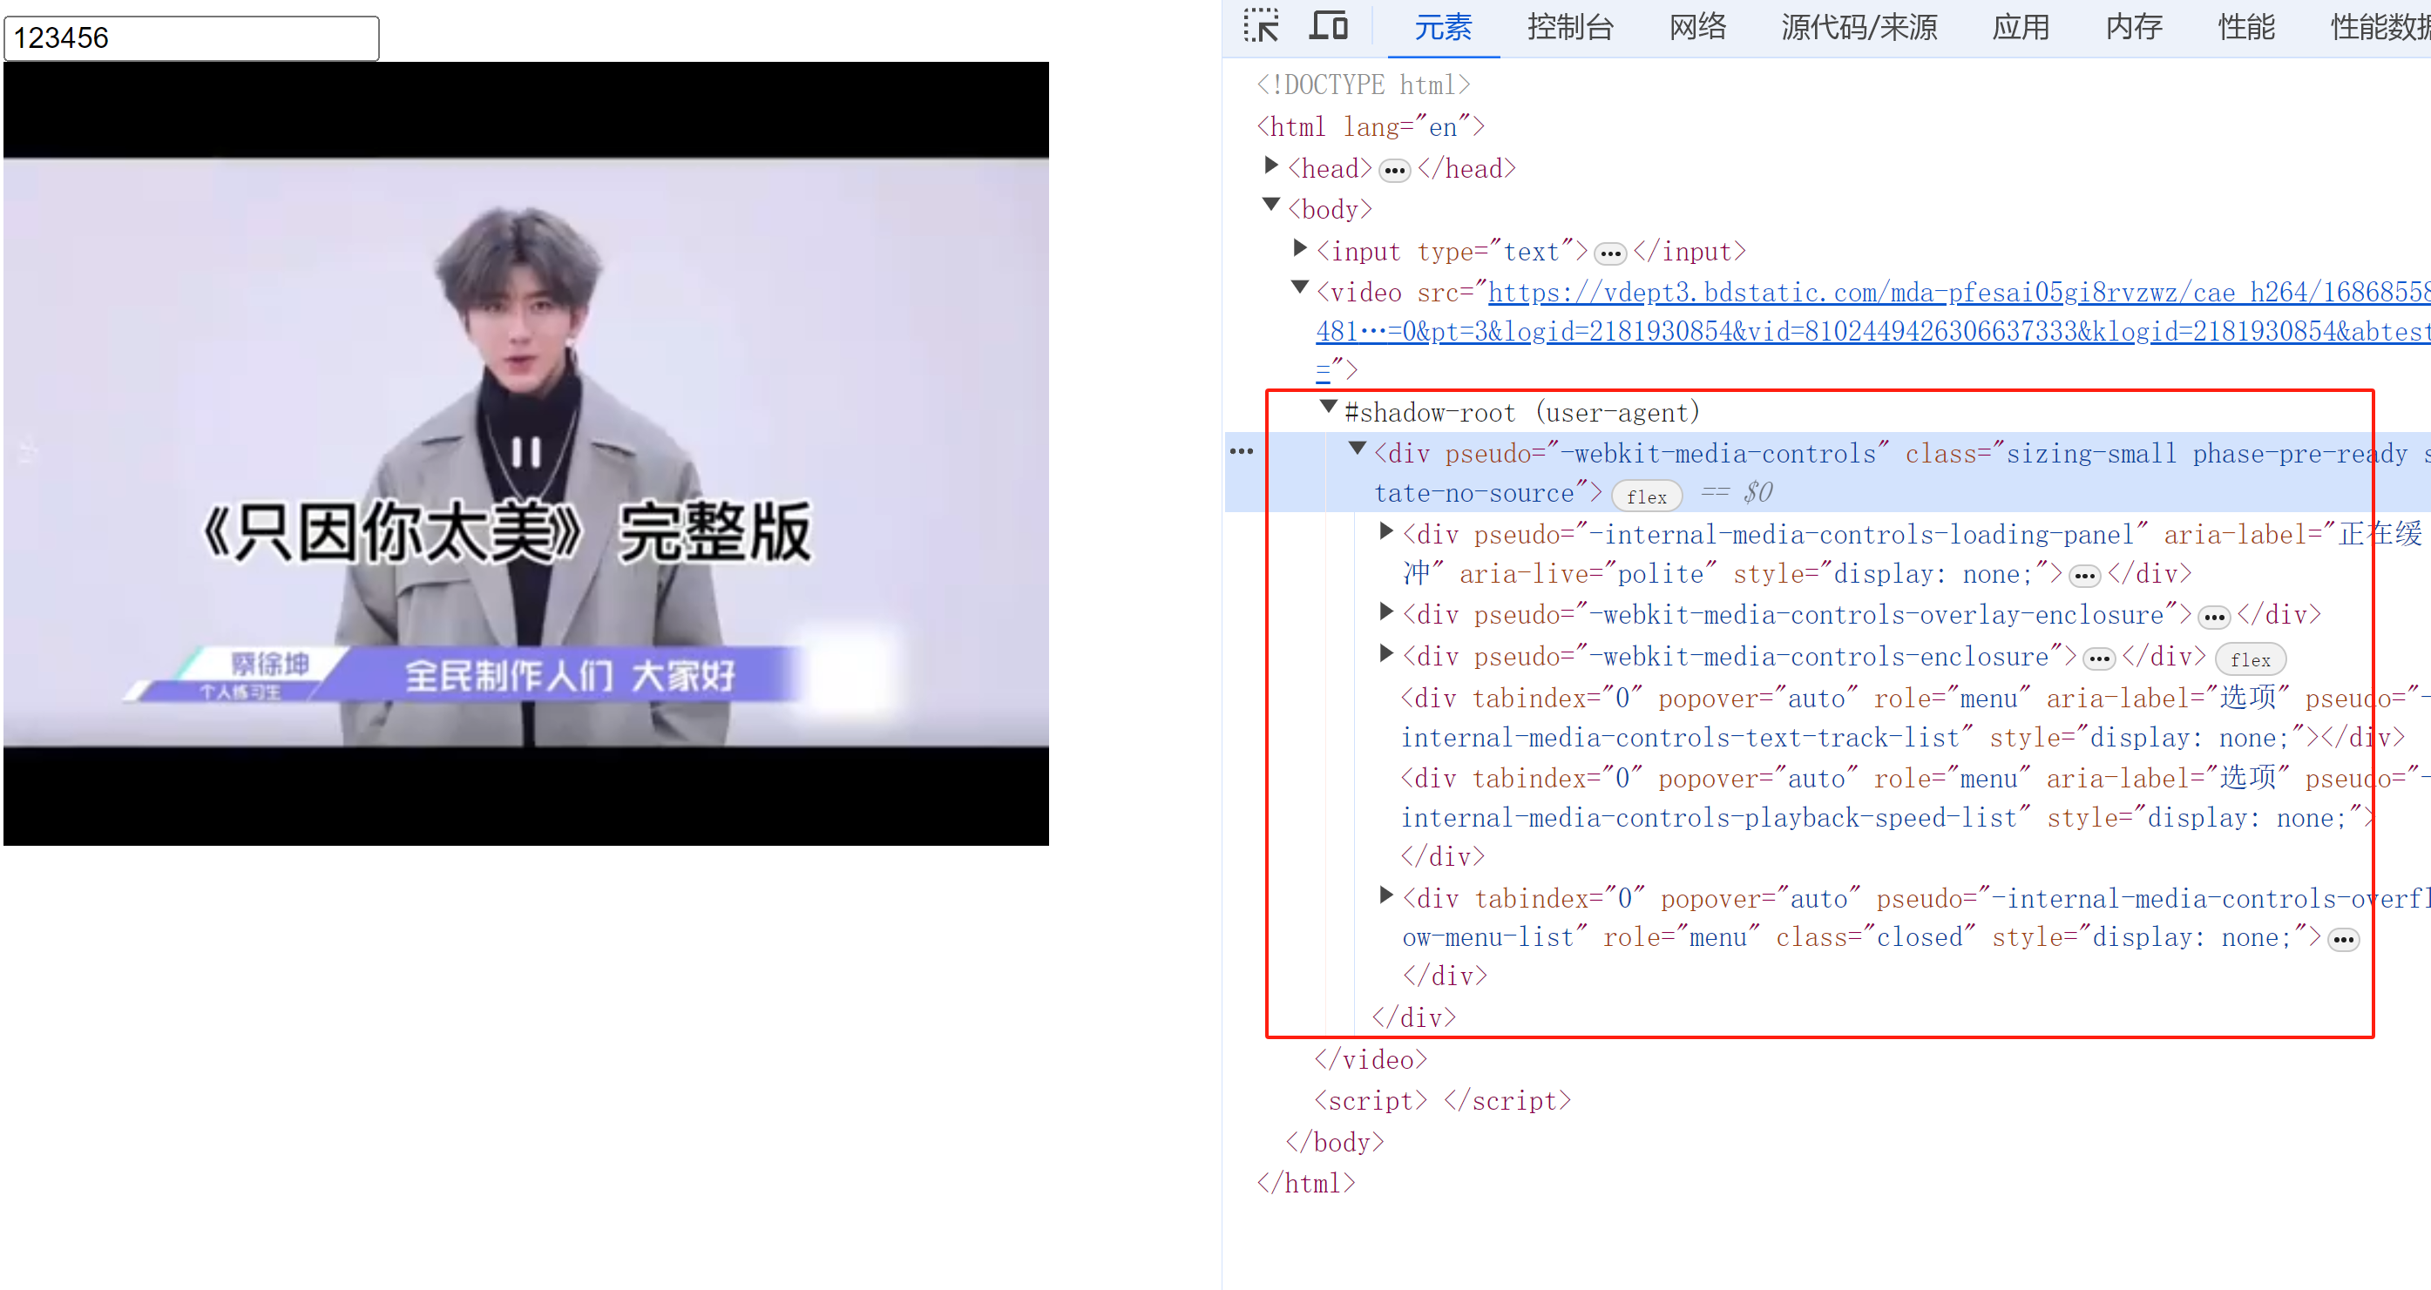
Task: Activate the inspect element picker icon
Action: pyautogui.click(x=1261, y=26)
